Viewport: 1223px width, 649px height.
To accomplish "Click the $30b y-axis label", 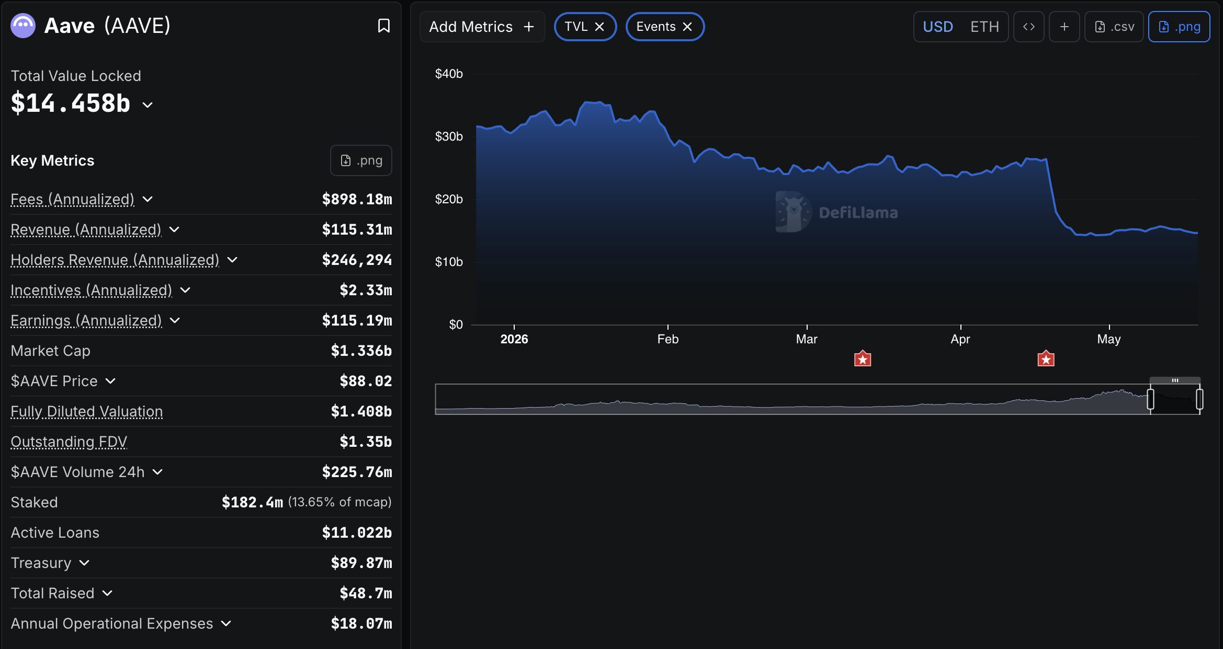I will 449,136.
